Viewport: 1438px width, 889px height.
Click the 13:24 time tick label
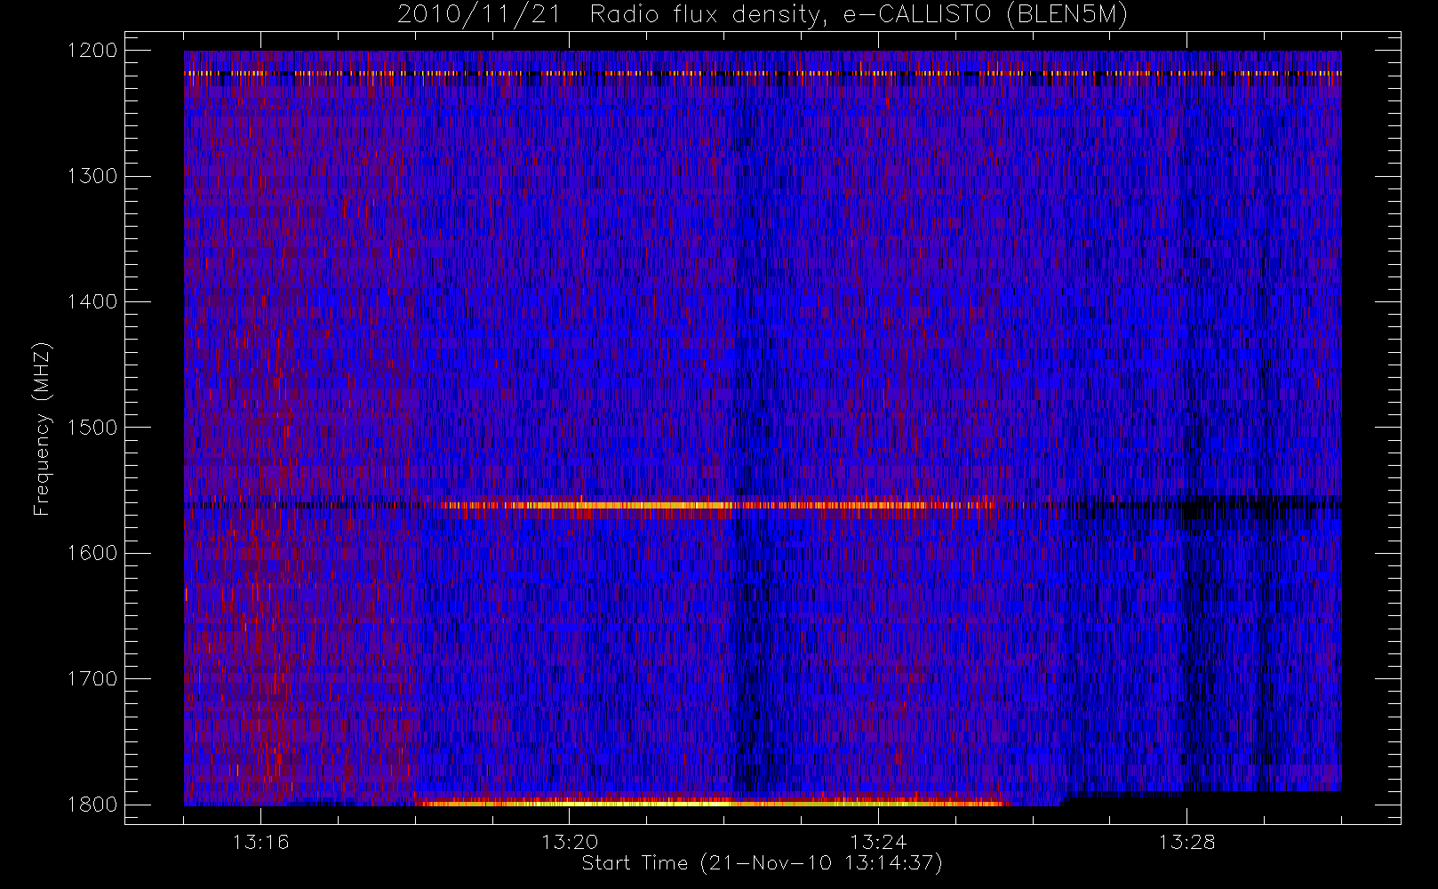coord(878,842)
